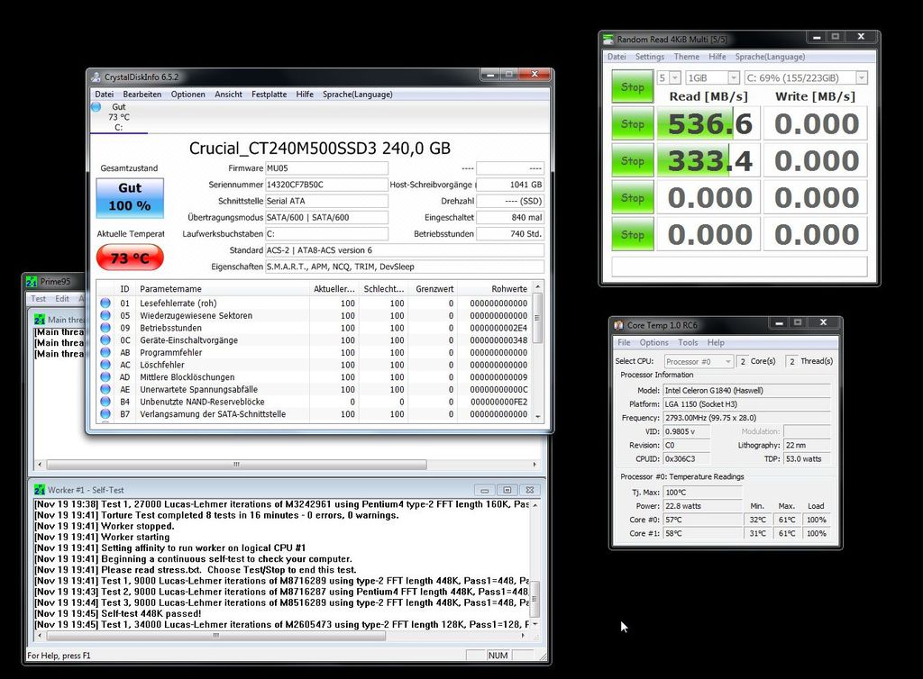
Task: Click the Core #0 temperature value 57°C
Action: pyautogui.click(x=703, y=520)
